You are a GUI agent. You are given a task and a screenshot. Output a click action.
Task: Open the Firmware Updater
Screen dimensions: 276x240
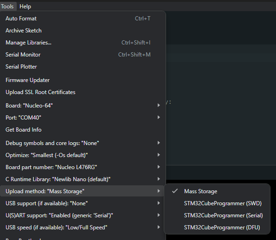click(x=83, y=80)
